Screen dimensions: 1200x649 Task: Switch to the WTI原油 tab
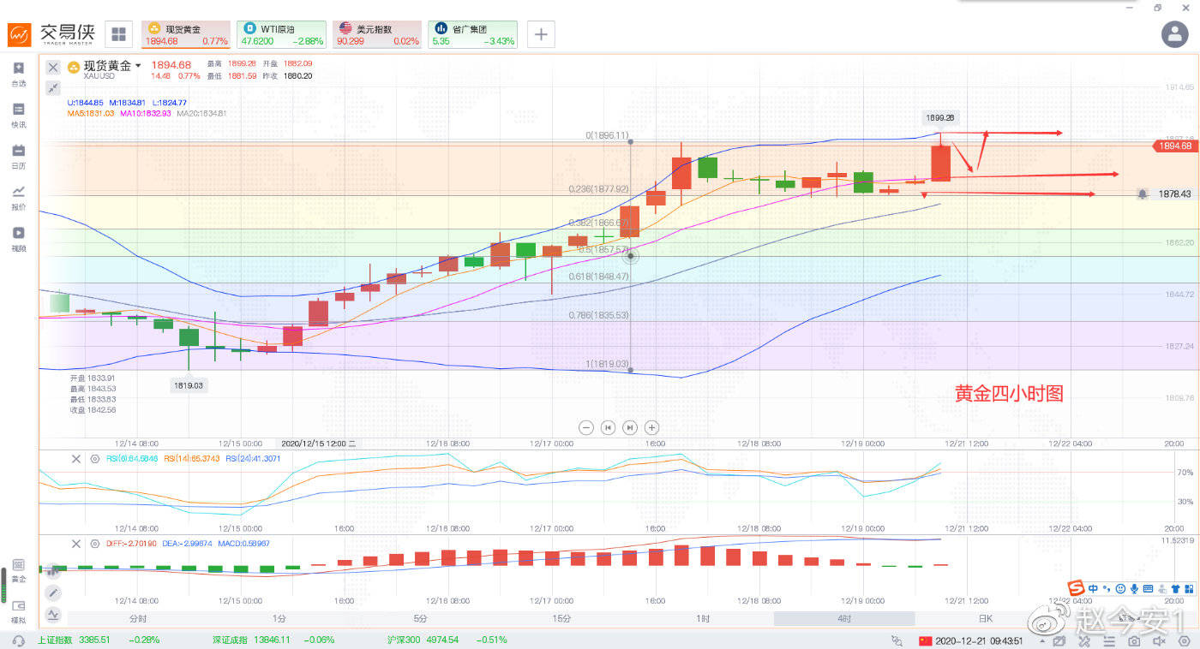click(x=282, y=34)
